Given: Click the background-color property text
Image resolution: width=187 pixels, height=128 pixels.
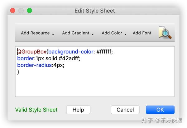Looking at the screenshot, I should 71,52.
